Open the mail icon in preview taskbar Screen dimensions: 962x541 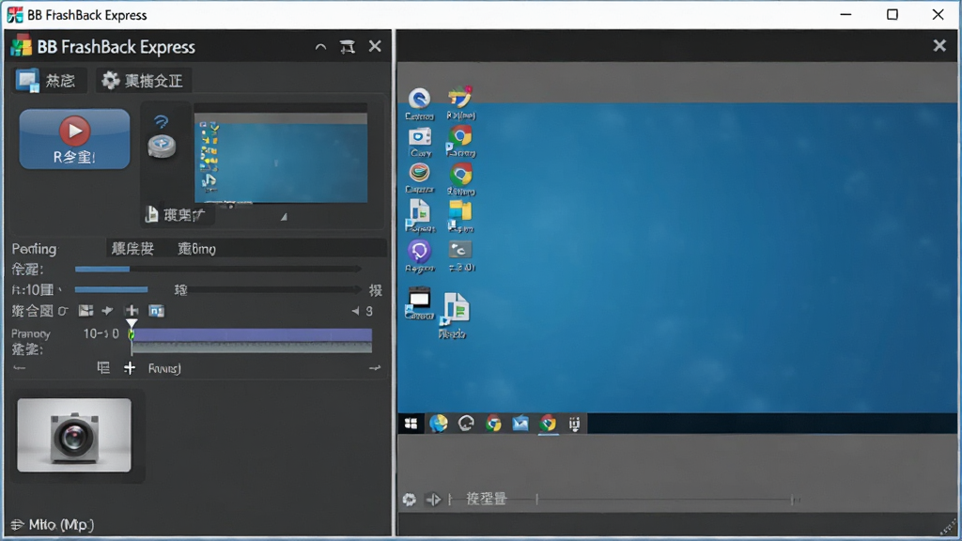[x=520, y=424]
